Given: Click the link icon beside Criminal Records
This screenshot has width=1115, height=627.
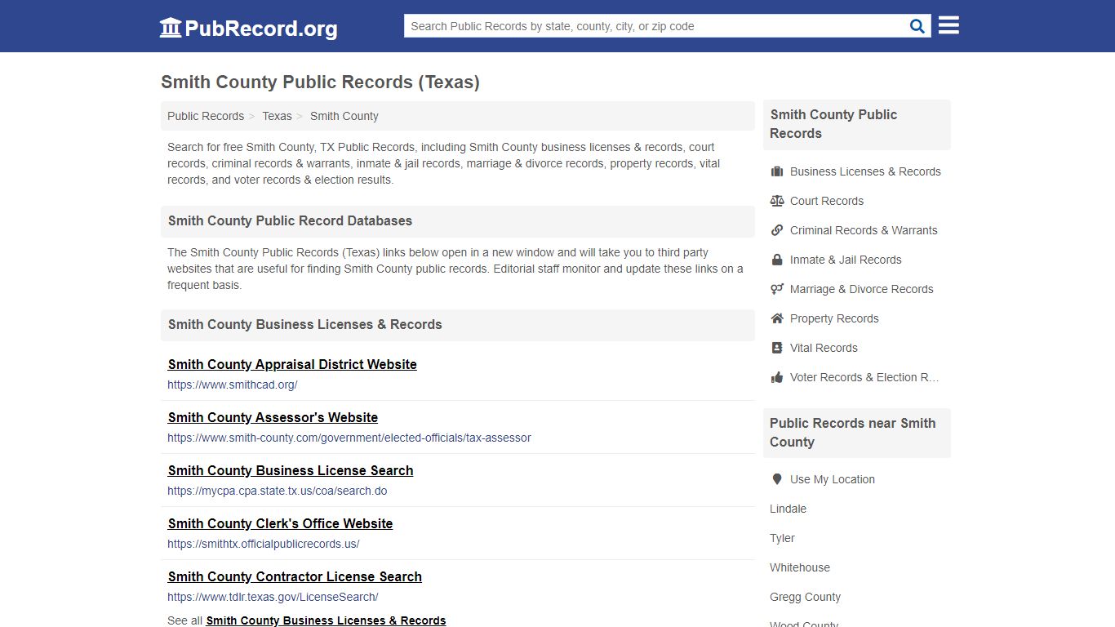Looking at the screenshot, I should [777, 230].
